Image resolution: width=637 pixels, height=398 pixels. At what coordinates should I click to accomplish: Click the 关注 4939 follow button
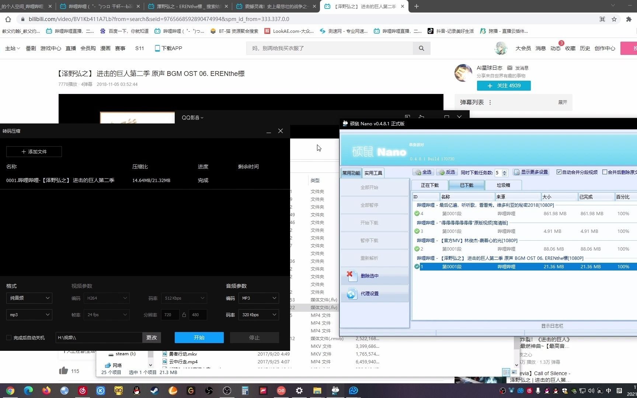pos(504,85)
